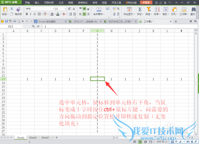This screenshot has height=144, width=199.
Task: Select column G header
Action: pos(98,31)
